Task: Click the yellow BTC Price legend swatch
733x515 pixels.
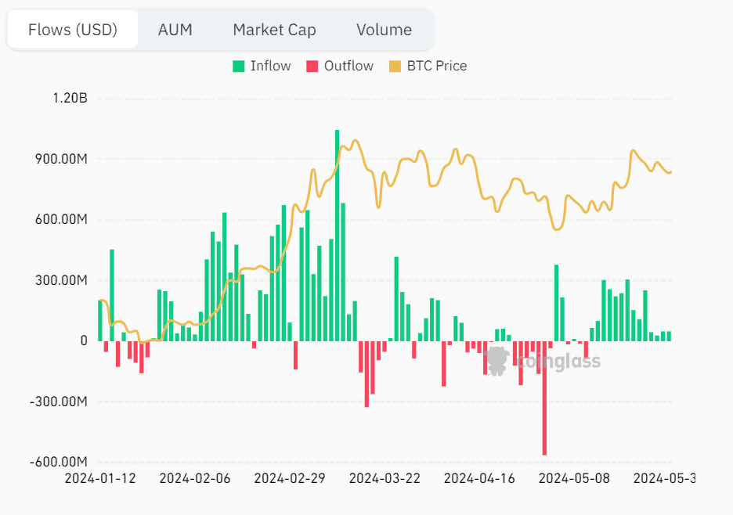Action: pos(395,67)
